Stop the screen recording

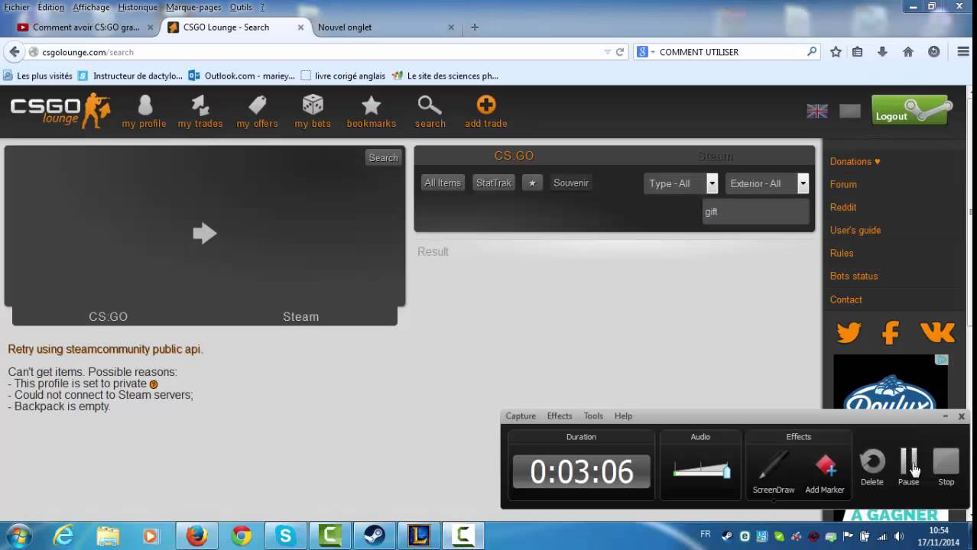pyautogui.click(x=946, y=467)
